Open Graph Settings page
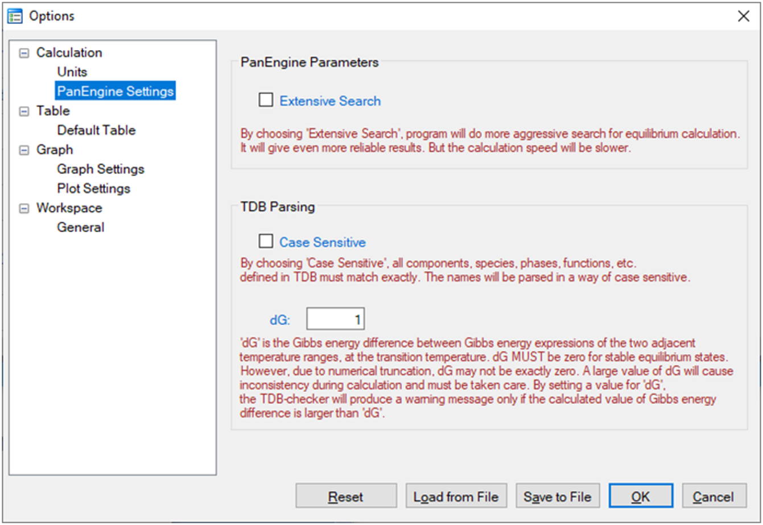 click(x=101, y=169)
